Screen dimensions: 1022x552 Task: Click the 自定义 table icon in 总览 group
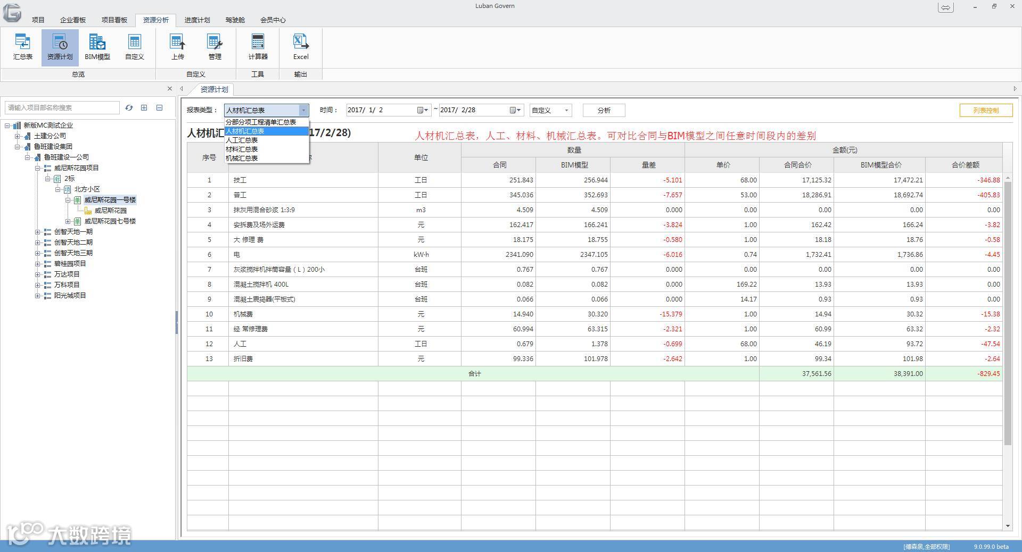pyautogui.click(x=135, y=47)
